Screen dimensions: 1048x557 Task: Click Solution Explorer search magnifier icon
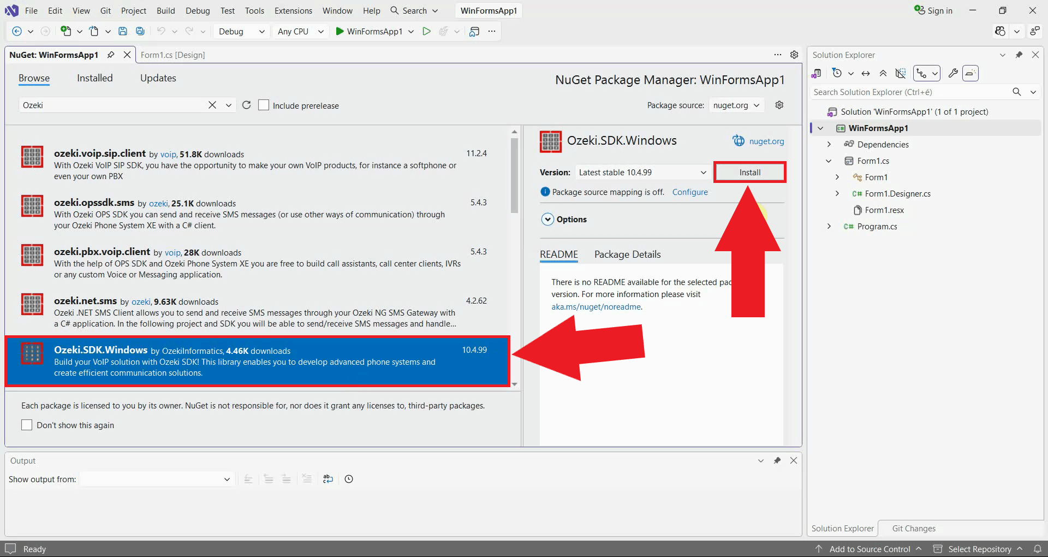click(1016, 92)
